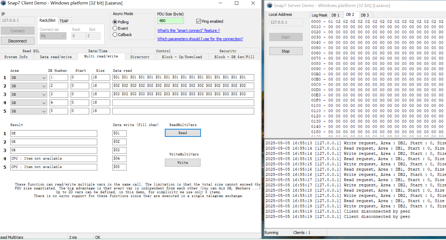Open the Area dropdown for row 5
The height and width of the screenshot is (240, 446).
tap(29, 111)
